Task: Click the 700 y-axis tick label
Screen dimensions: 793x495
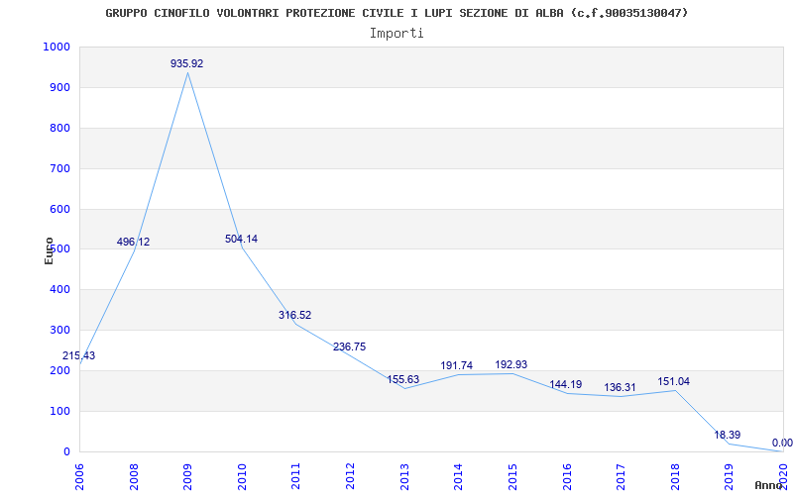Action: pyautogui.click(x=59, y=168)
